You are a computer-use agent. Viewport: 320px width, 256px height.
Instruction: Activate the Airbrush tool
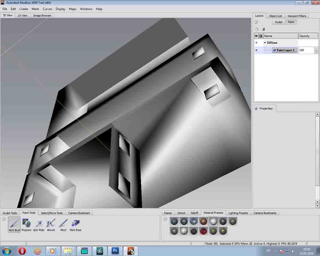[x=51, y=224]
